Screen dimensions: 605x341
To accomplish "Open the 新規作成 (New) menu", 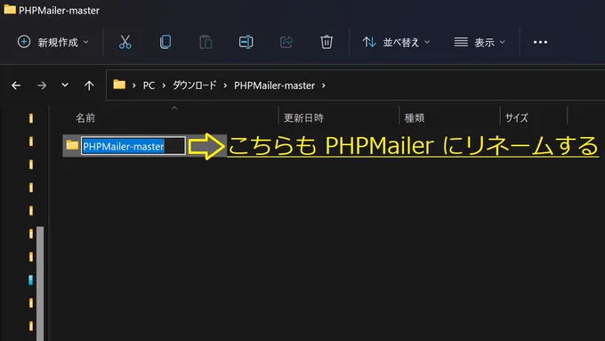I will pyautogui.click(x=52, y=42).
